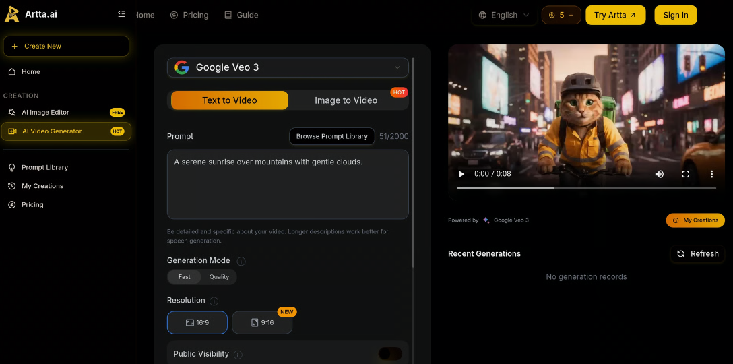Select Quality generation mode
Image resolution: width=733 pixels, height=364 pixels.
point(219,277)
